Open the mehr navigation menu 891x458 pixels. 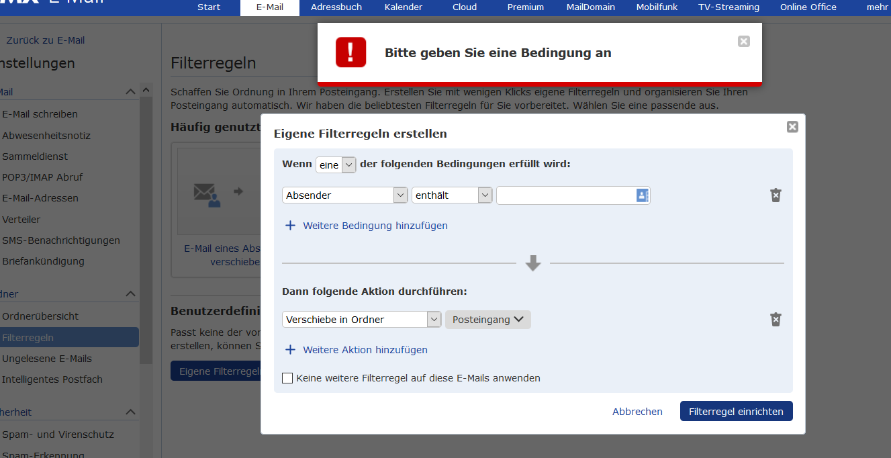click(x=877, y=7)
